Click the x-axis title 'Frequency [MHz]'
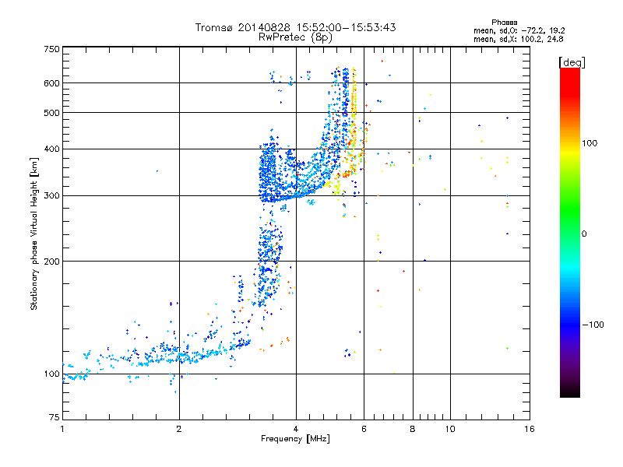 (295, 439)
